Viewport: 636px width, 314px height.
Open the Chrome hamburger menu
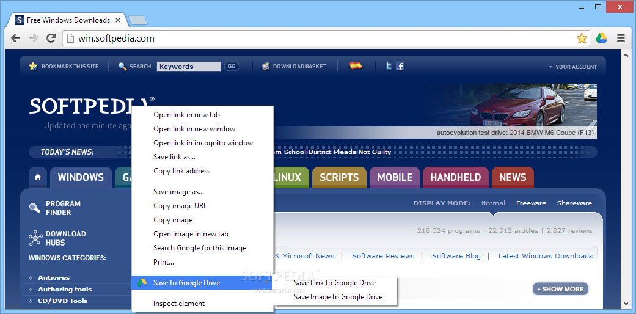pyautogui.click(x=621, y=38)
